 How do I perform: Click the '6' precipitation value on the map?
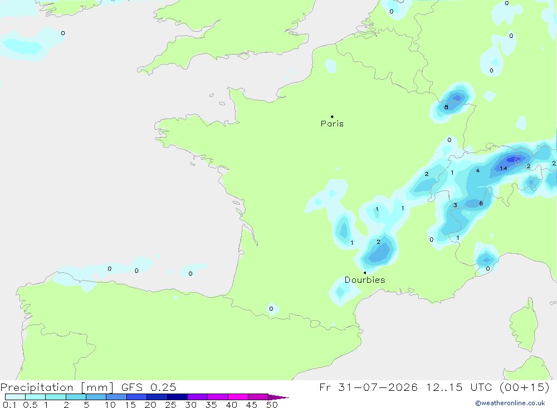[x=481, y=203]
